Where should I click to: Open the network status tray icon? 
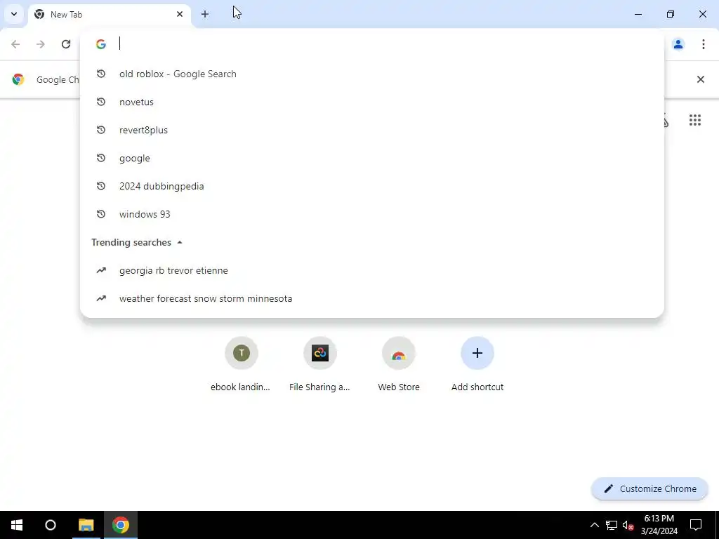pyautogui.click(x=612, y=525)
